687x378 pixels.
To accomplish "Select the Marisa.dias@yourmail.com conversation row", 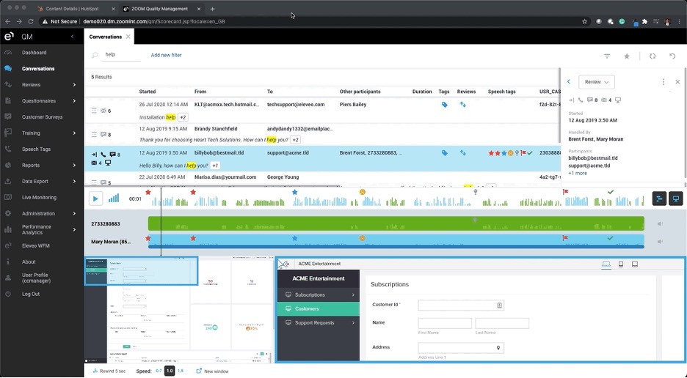I will (322, 179).
